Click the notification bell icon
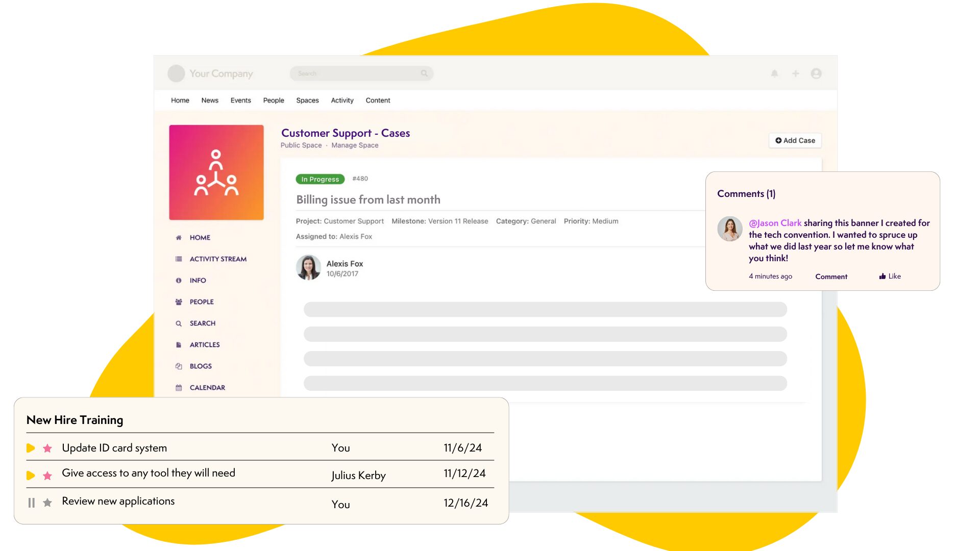 point(775,73)
